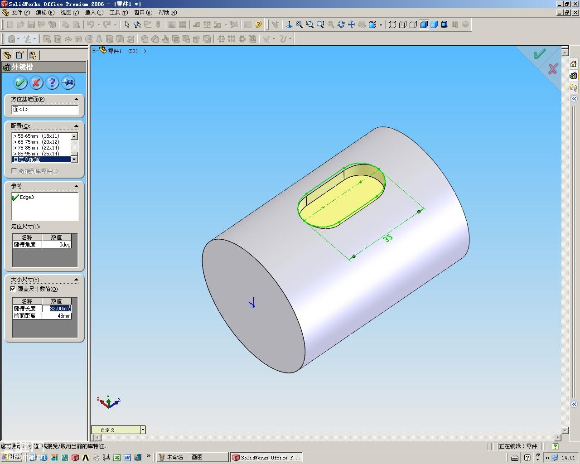Open the Standard Views cube icon
Viewport: 580px width, 464px height.
[372, 24]
